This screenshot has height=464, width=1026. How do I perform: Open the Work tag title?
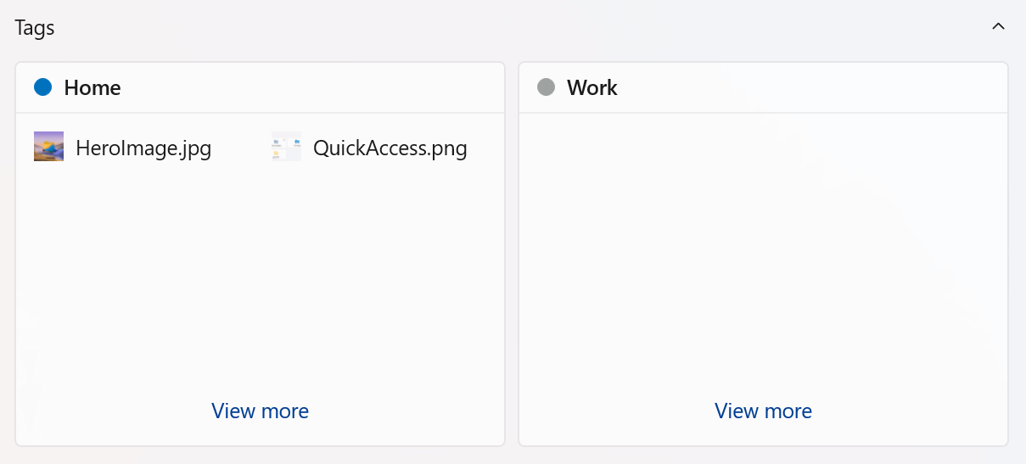[x=592, y=87]
